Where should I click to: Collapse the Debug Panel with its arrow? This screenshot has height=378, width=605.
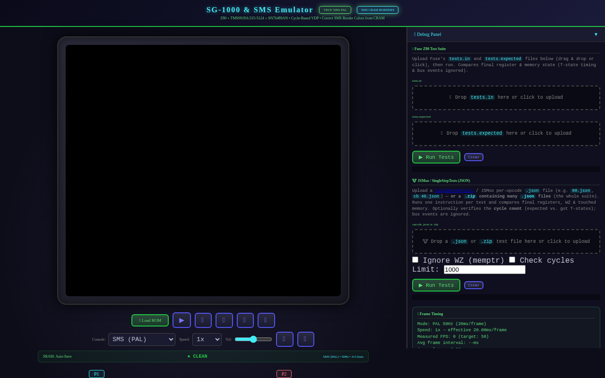tap(596, 34)
